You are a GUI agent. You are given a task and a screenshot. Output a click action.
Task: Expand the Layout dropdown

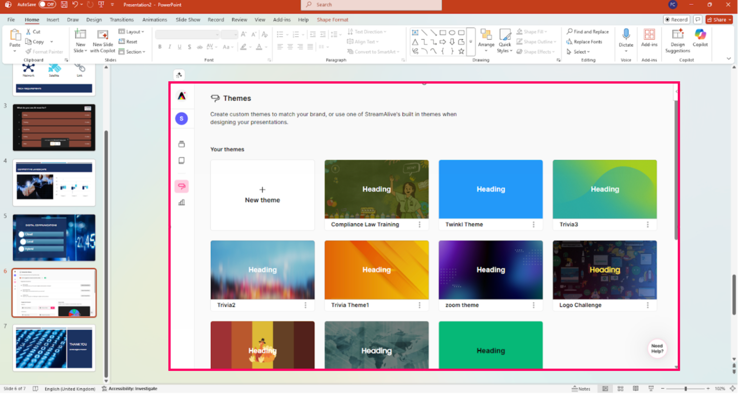pyautogui.click(x=132, y=32)
